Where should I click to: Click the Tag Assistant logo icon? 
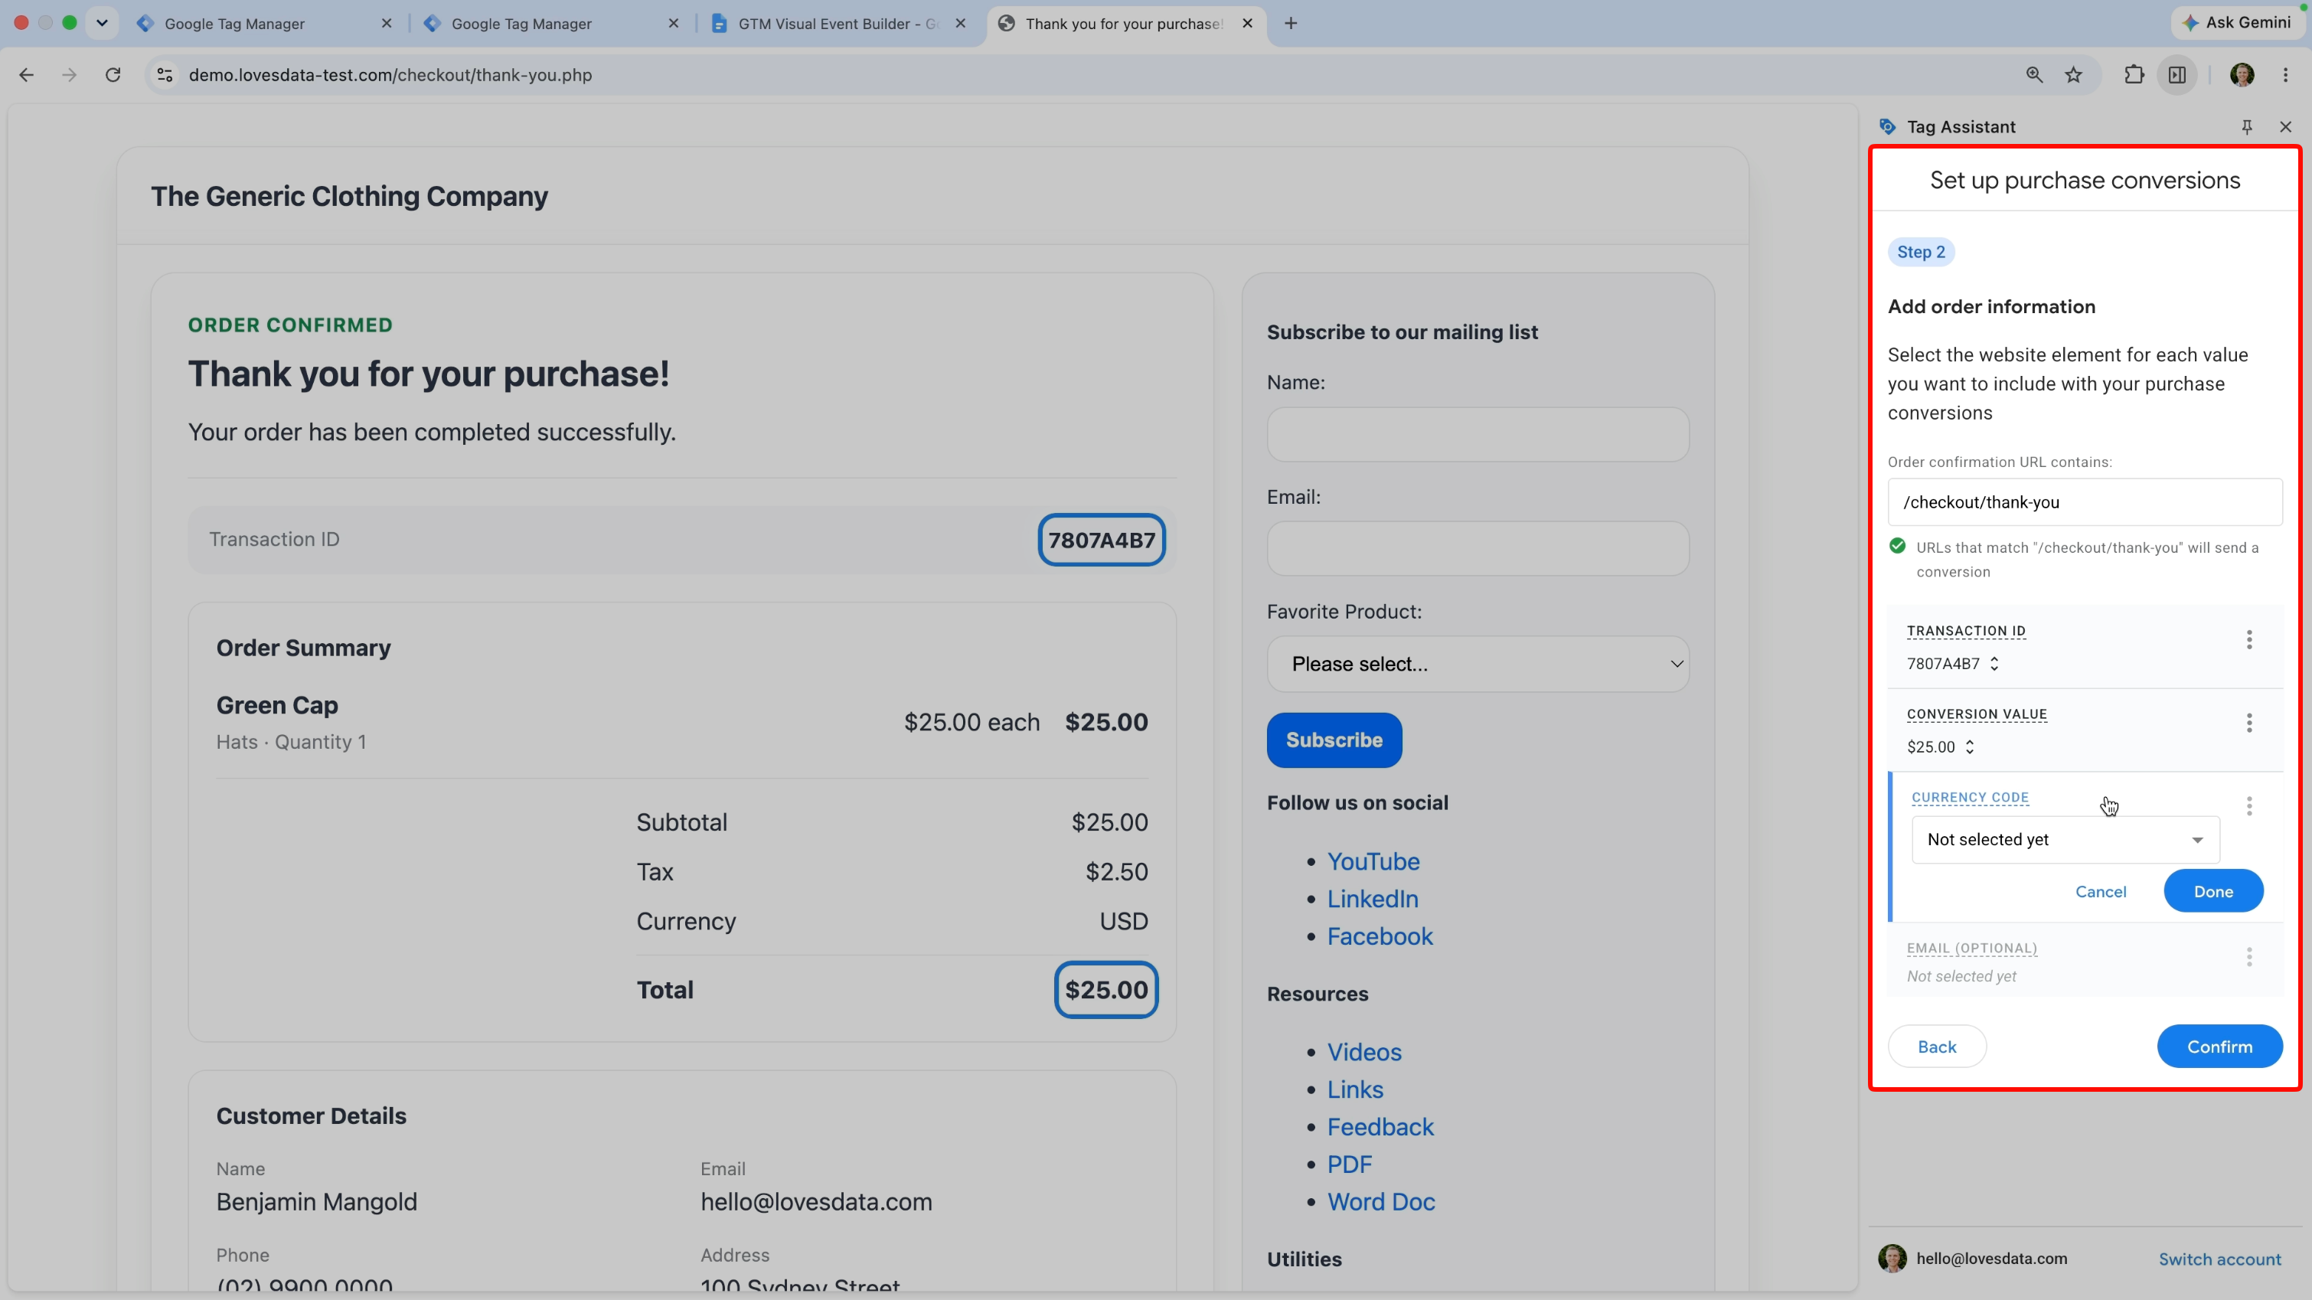coord(1887,126)
